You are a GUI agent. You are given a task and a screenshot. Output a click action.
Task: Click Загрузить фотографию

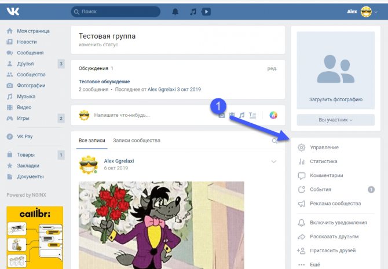point(335,100)
